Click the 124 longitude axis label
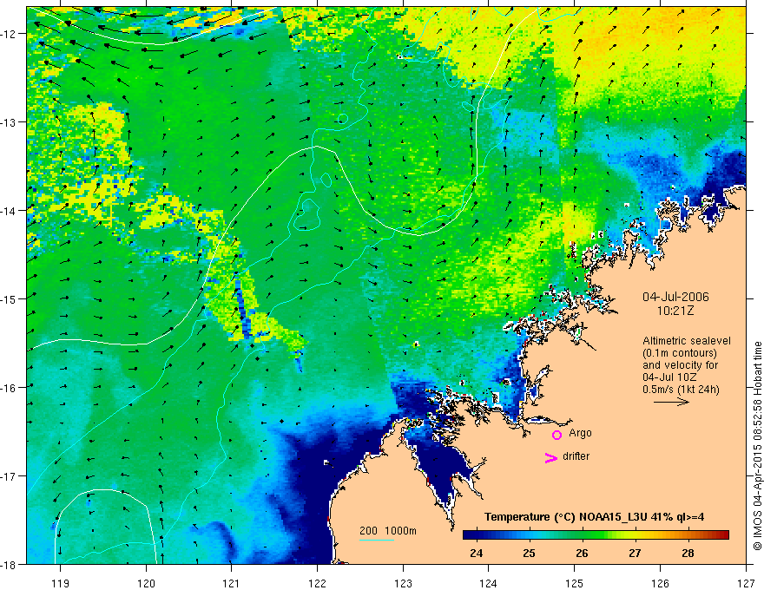The image size is (764, 590). tap(489, 583)
